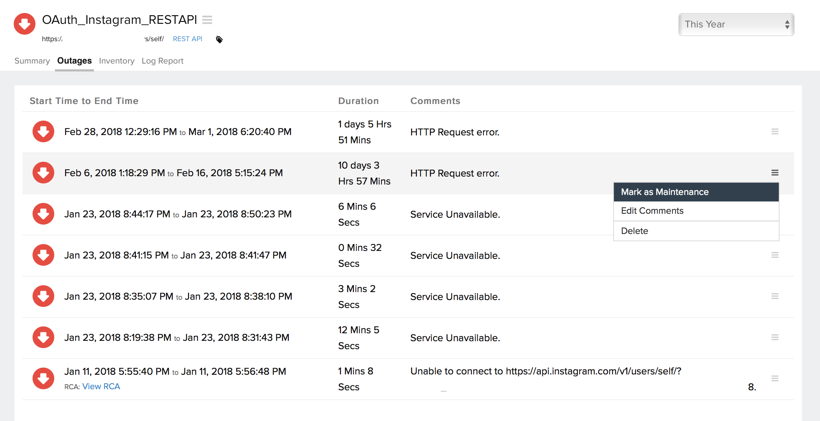Switch to the Inventory tab
Screen dimensions: 820x421
[116, 61]
